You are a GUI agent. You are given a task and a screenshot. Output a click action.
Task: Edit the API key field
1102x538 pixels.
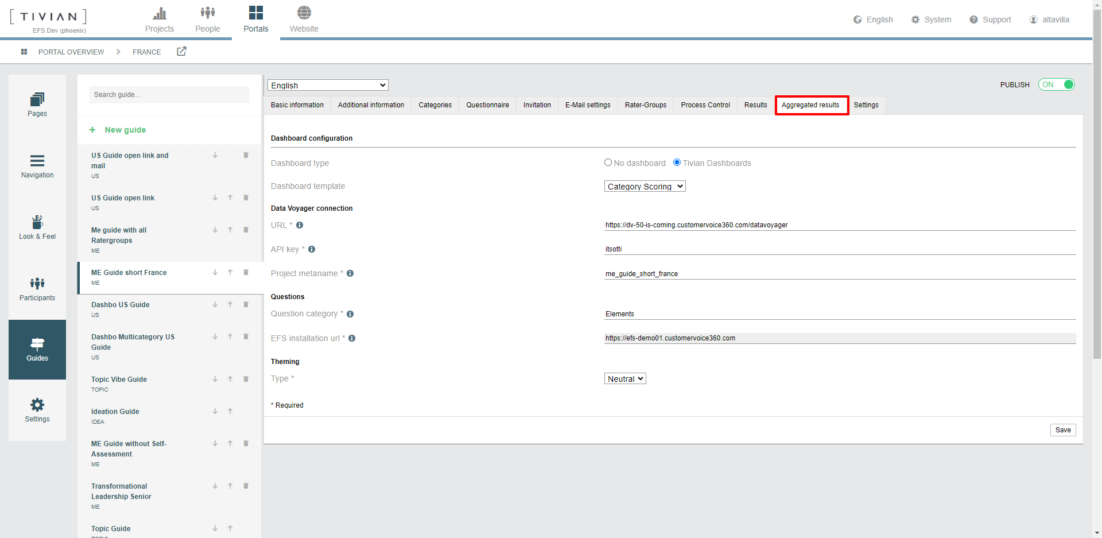(x=840, y=249)
